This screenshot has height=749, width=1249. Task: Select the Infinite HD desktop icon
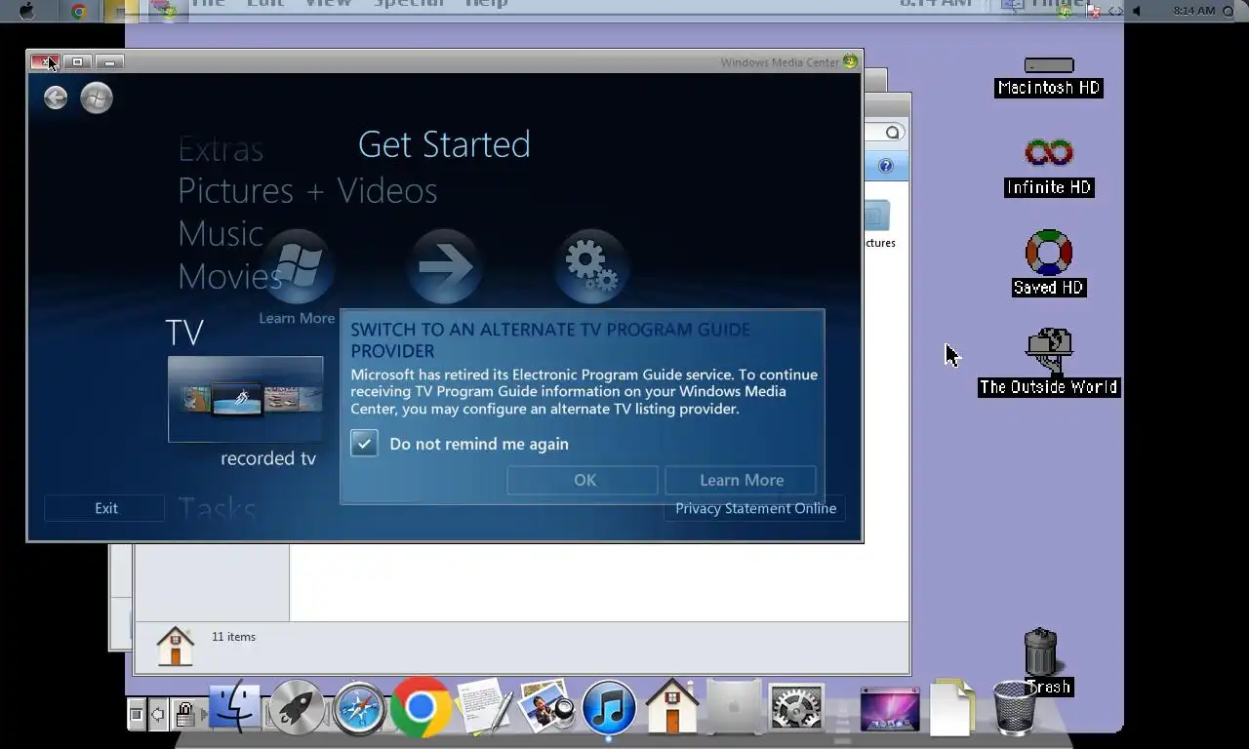pos(1049,167)
